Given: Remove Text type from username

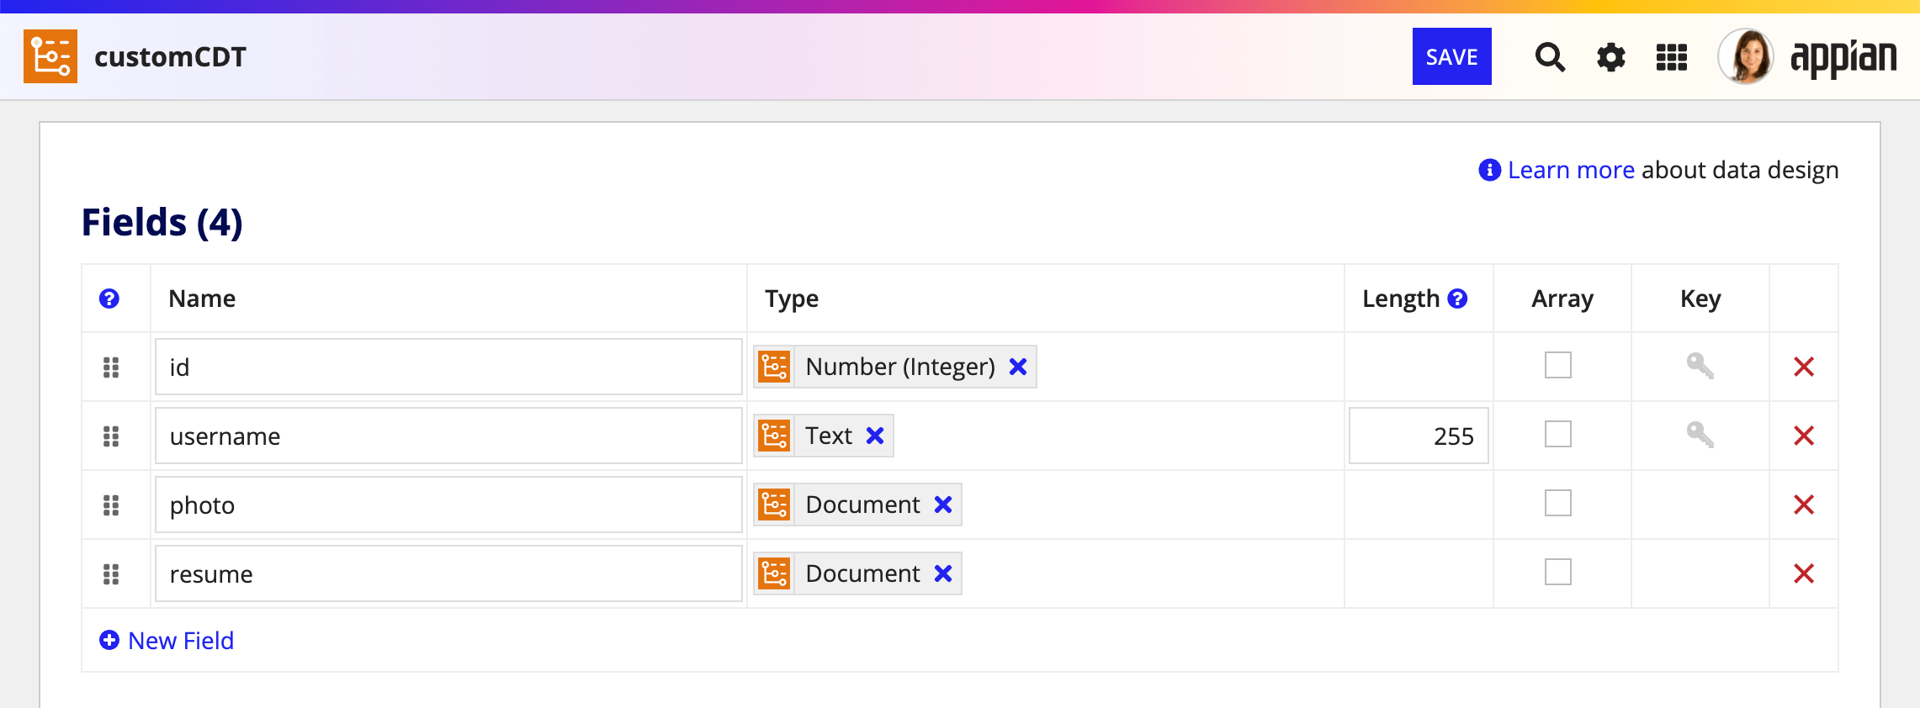Looking at the screenshot, I should 875,436.
